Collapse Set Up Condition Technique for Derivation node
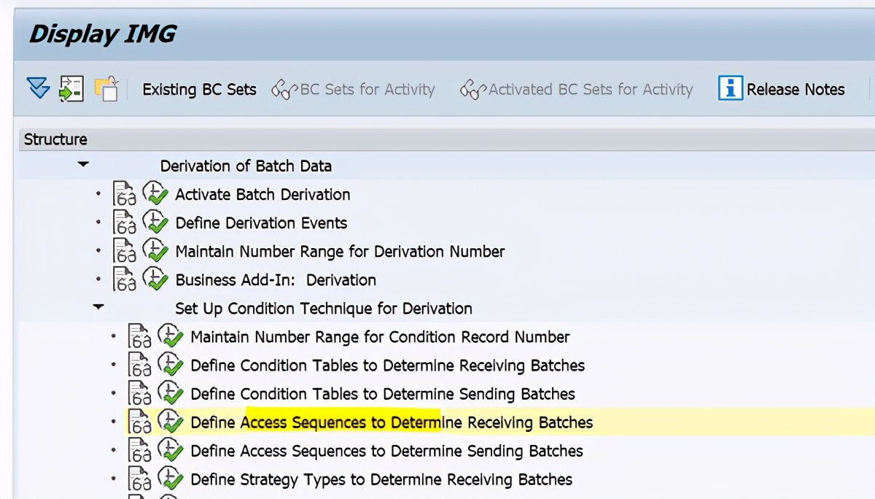875x499 pixels. pyautogui.click(x=98, y=306)
